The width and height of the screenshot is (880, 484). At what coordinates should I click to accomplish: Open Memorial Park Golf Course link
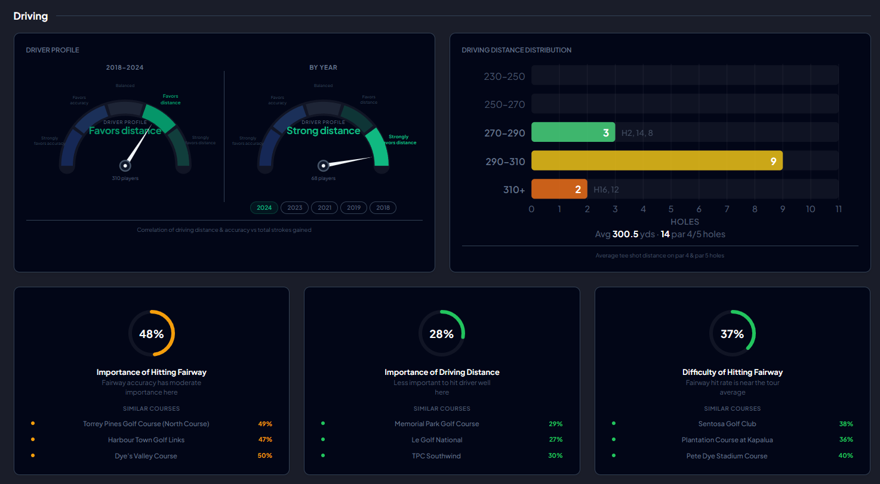pos(437,424)
